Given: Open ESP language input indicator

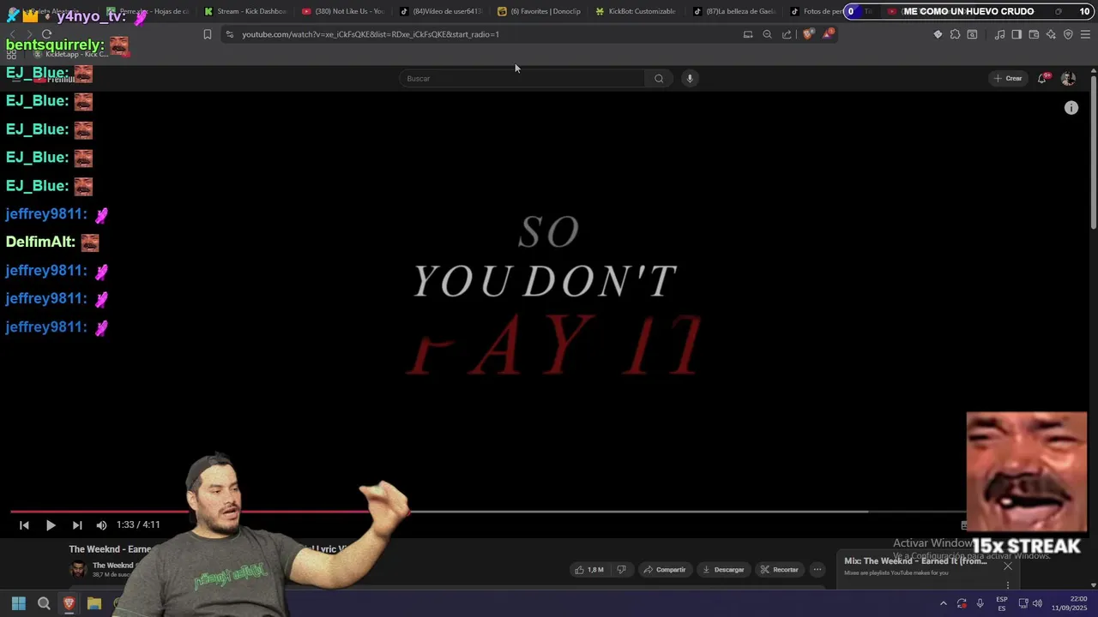Looking at the screenshot, I should pyautogui.click(x=1002, y=603).
